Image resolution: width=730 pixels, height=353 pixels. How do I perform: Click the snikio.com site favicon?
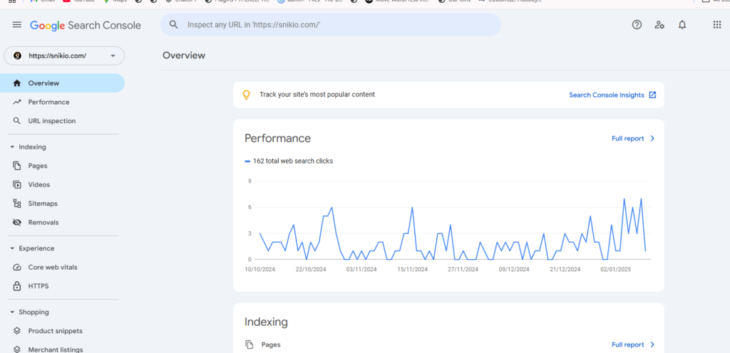click(x=18, y=56)
